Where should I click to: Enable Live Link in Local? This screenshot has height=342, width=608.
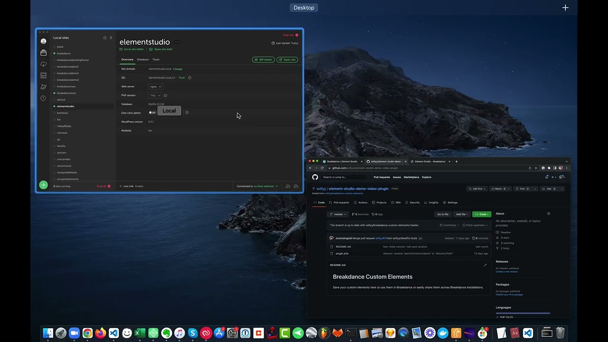point(139,186)
